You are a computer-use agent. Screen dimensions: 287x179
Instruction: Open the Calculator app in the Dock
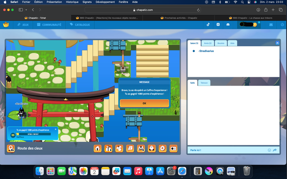(x=198, y=171)
